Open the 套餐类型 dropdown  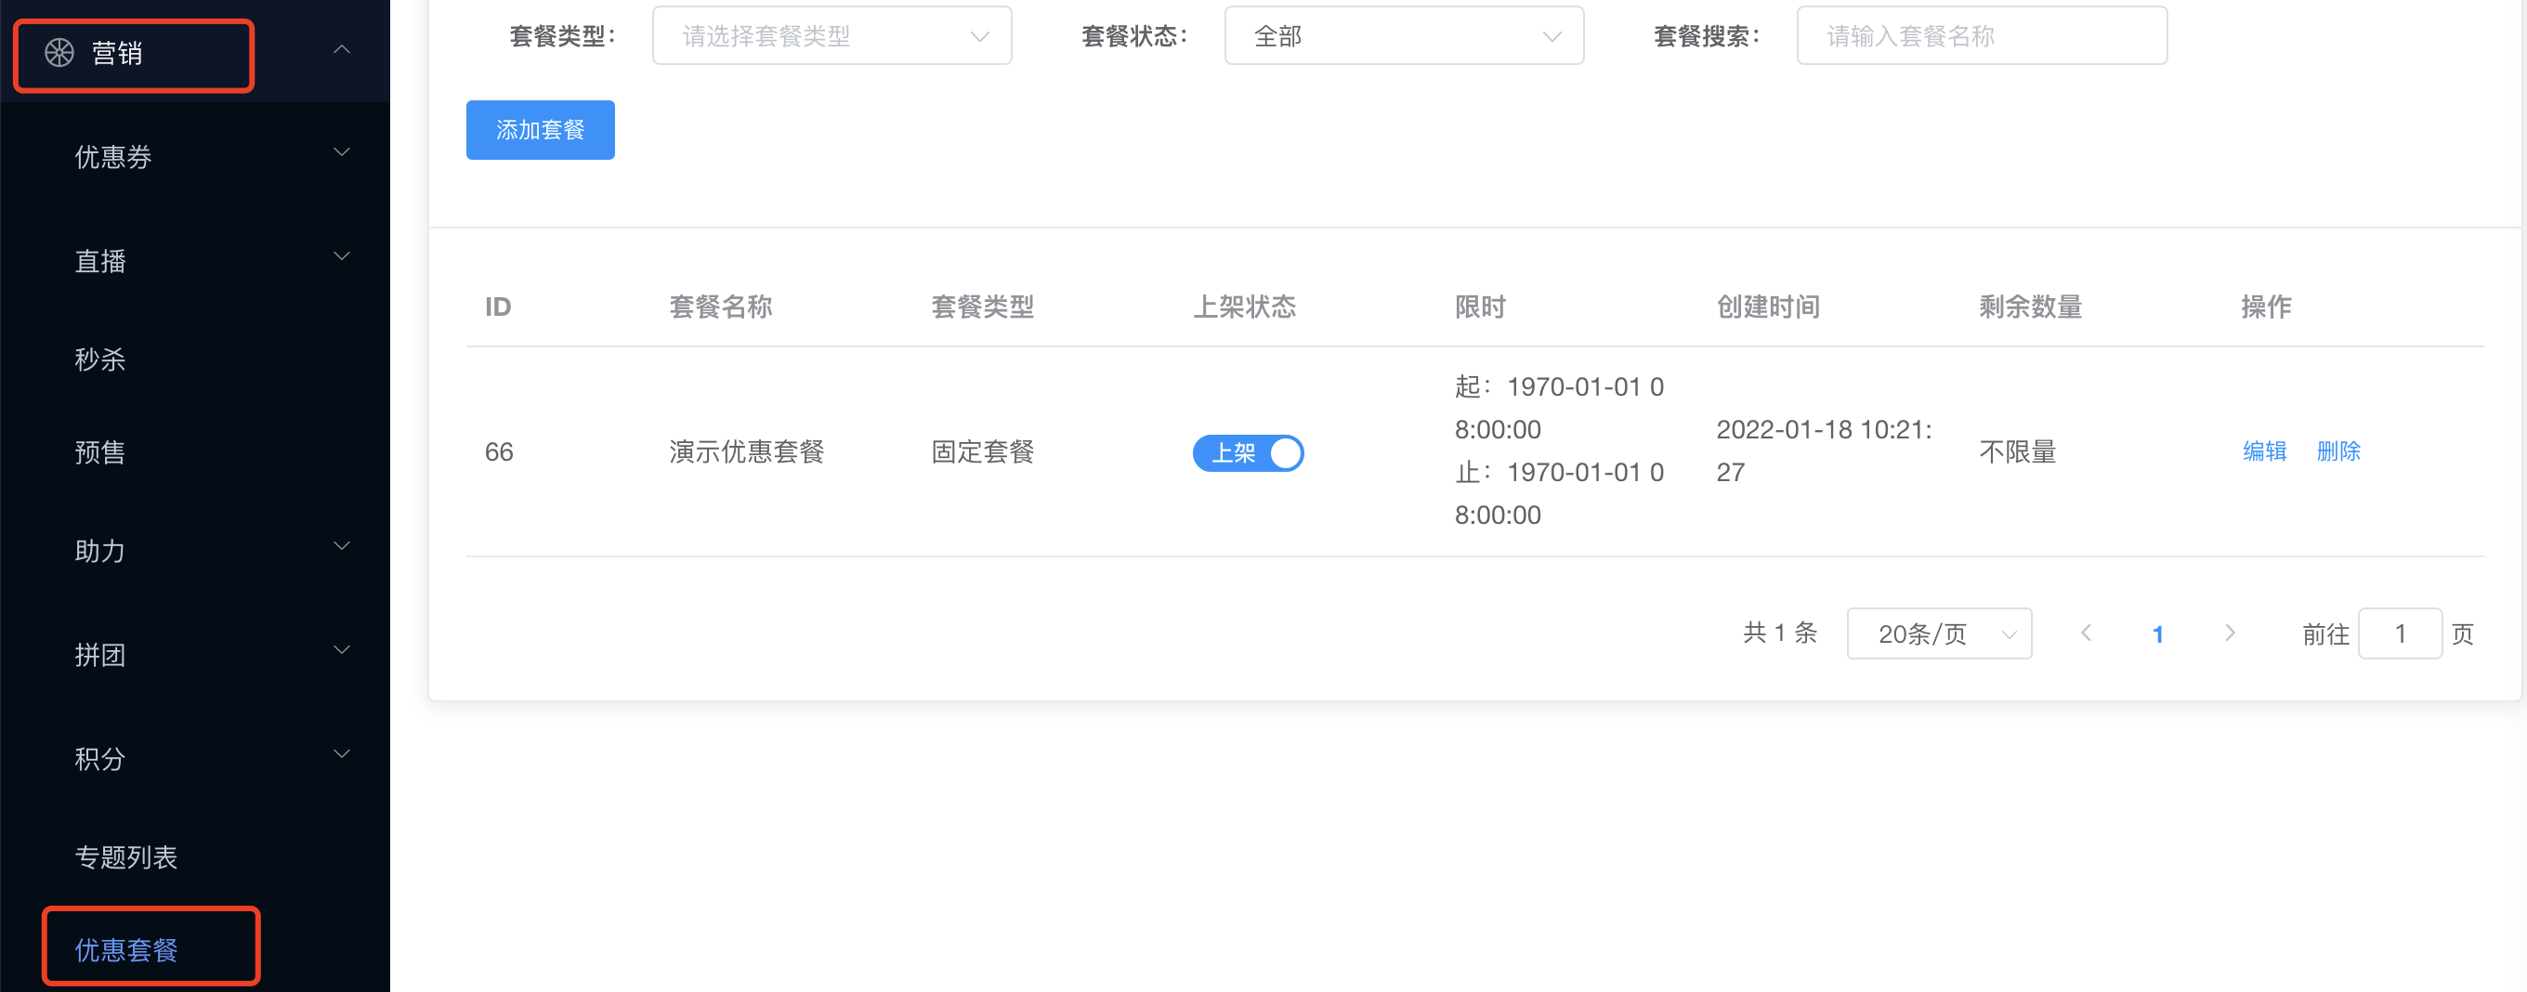[x=831, y=36]
